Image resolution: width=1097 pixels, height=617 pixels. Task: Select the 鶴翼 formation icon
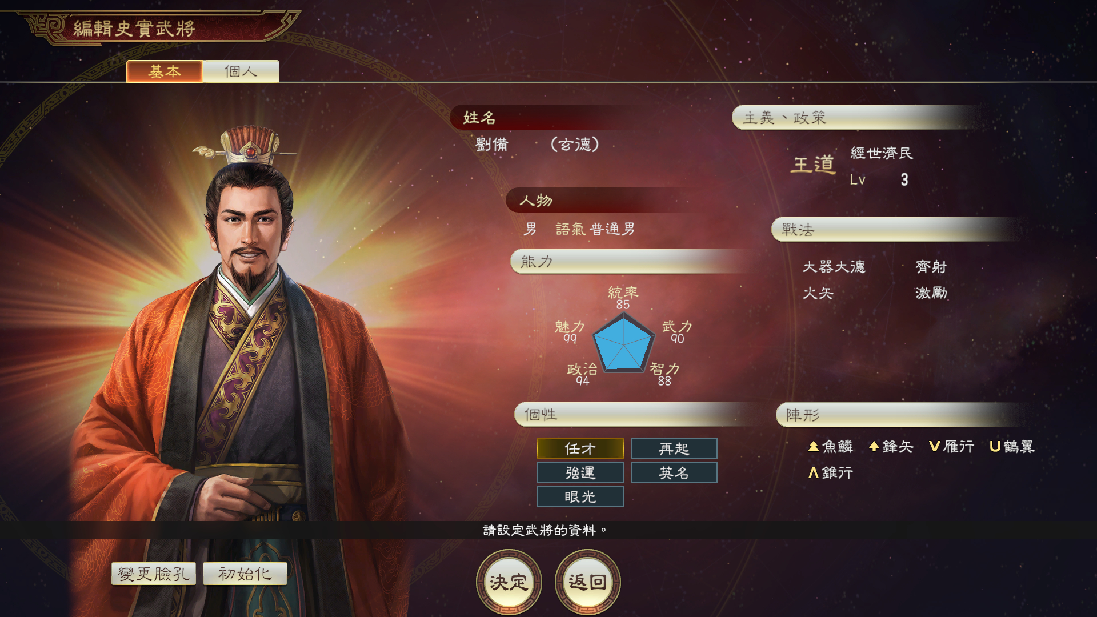995,447
